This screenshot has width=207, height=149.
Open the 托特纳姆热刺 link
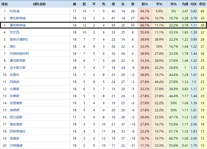19,54
